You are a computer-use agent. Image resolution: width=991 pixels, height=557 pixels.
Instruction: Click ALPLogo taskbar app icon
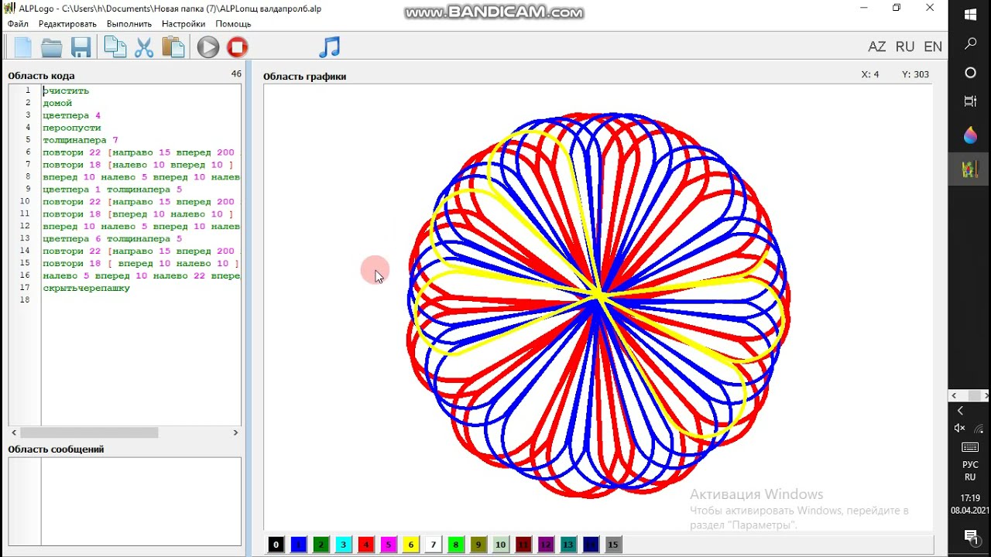click(970, 168)
